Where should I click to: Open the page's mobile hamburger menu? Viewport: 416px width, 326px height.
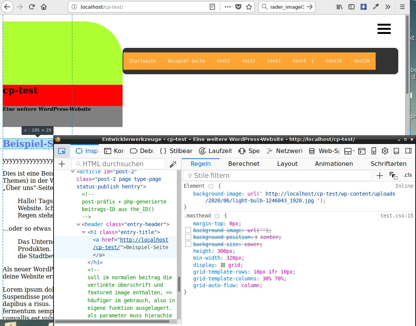[x=384, y=29]
